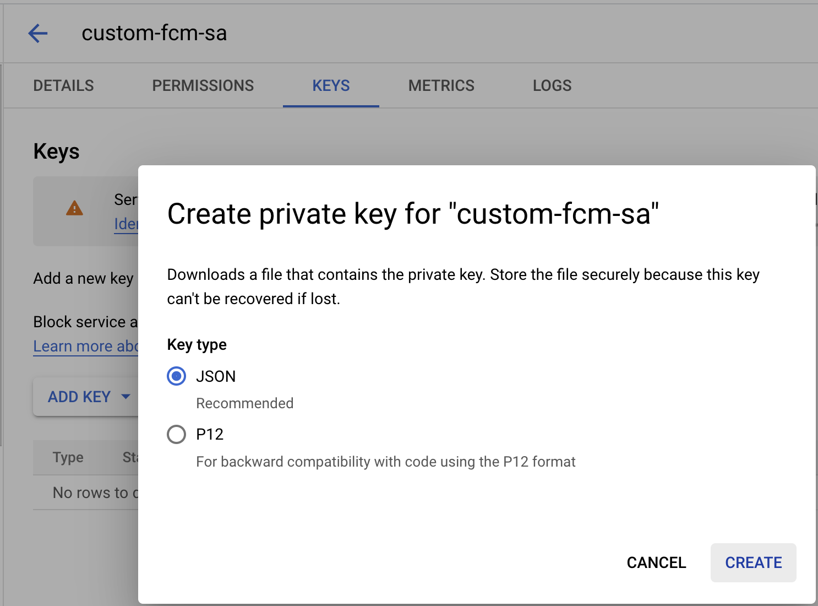Click the P12 backward compatibility description
Viewport: 818px width, 606px height.
coord(385,462)
